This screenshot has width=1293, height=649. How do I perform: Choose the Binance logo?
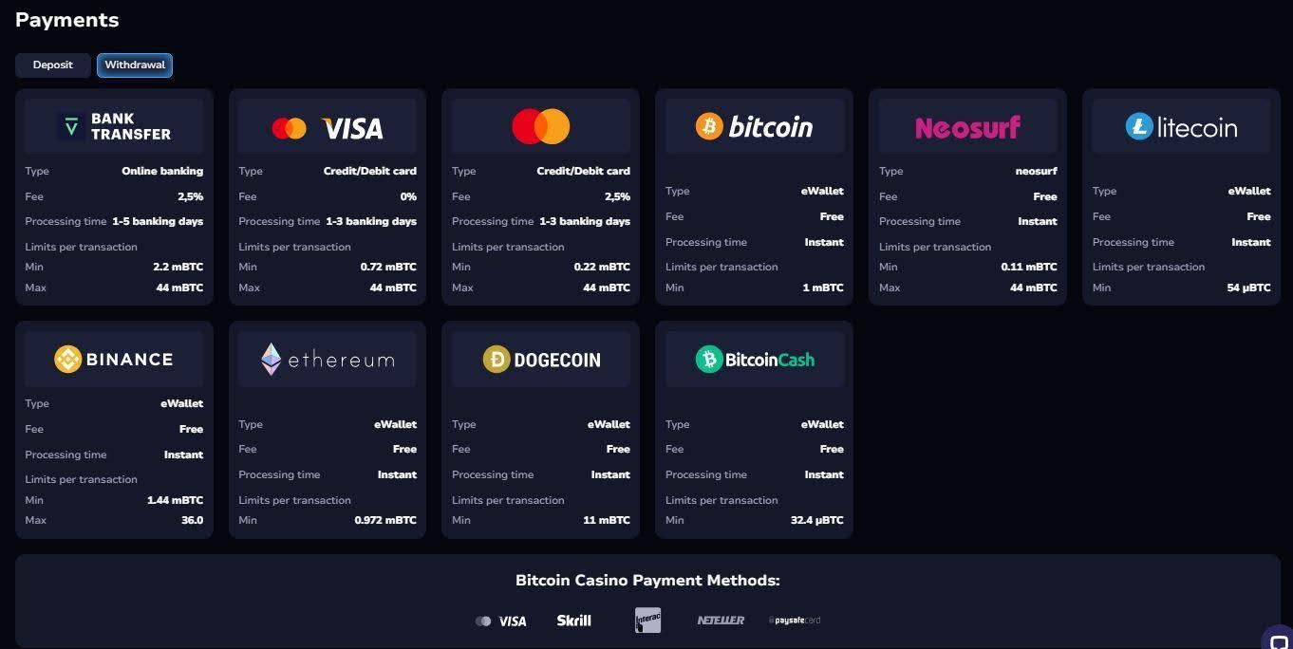(114, 359)
